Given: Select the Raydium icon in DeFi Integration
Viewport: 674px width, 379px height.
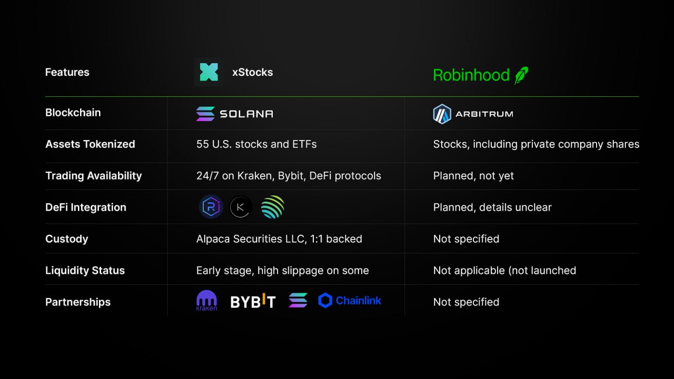Looking at the screenshot, I should click(211, 207).
